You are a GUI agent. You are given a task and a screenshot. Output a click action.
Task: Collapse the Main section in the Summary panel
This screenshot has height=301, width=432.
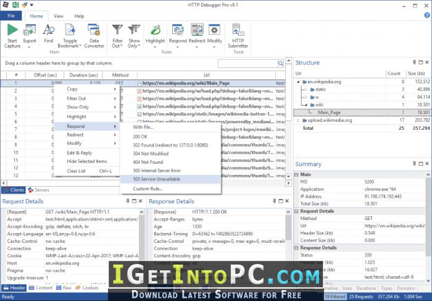point(296,175)
